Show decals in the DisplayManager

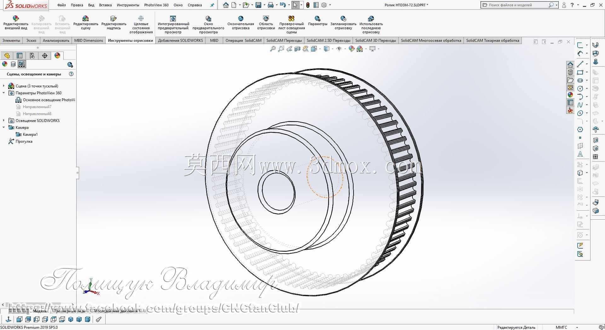coord(13,64)
